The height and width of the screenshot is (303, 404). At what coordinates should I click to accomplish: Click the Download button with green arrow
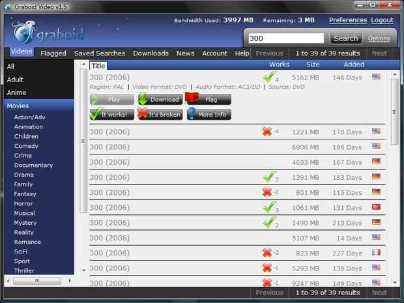(x=160, y=100)
